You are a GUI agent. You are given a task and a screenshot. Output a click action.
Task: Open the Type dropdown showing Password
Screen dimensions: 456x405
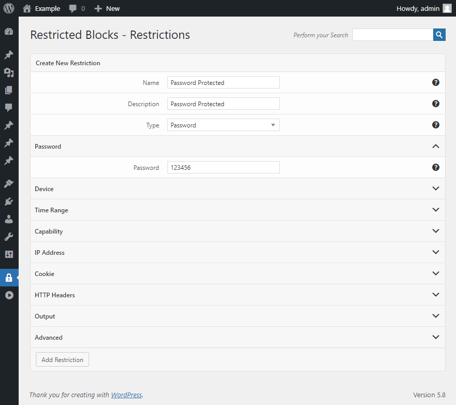pyautogui.click(x=223, y=125)
